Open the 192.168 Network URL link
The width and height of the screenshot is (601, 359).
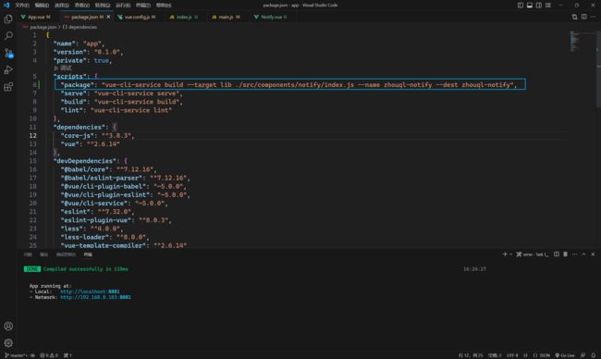(95, 297)
